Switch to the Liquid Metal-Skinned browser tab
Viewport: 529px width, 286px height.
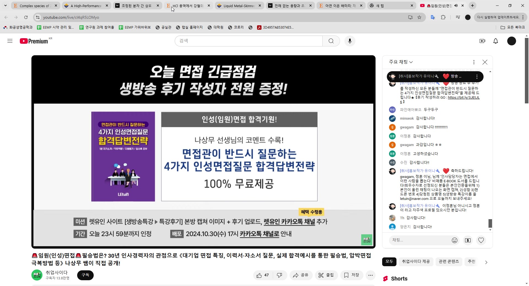pyautogui.click(x=239, y=5)
